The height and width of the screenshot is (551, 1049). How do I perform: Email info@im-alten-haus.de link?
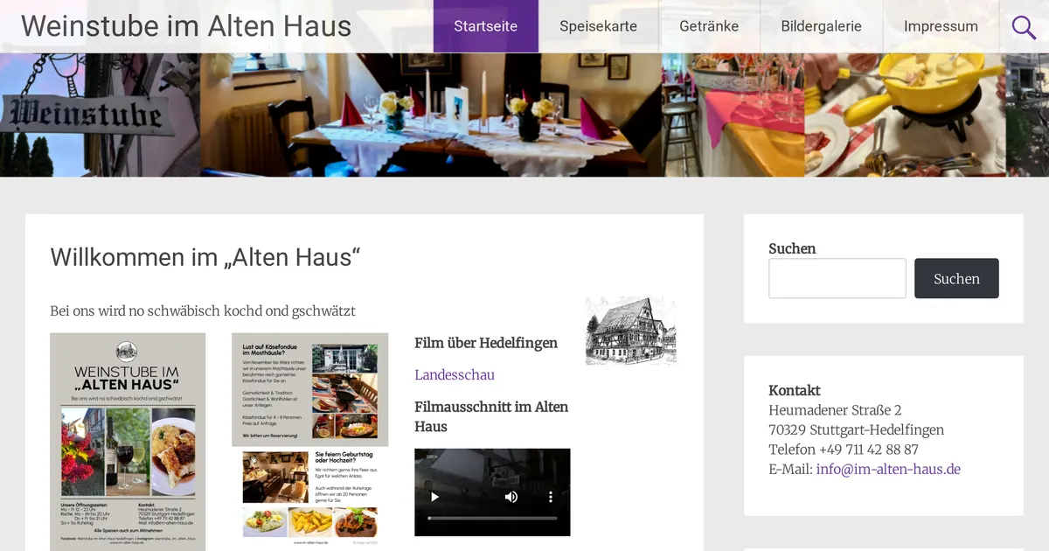[x=888, y=469]
